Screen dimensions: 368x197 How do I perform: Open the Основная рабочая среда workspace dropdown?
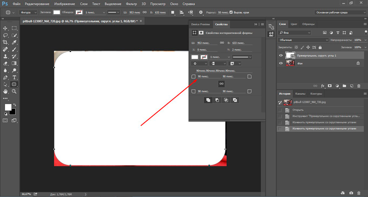pyautogui.click(x=339, y=12)
